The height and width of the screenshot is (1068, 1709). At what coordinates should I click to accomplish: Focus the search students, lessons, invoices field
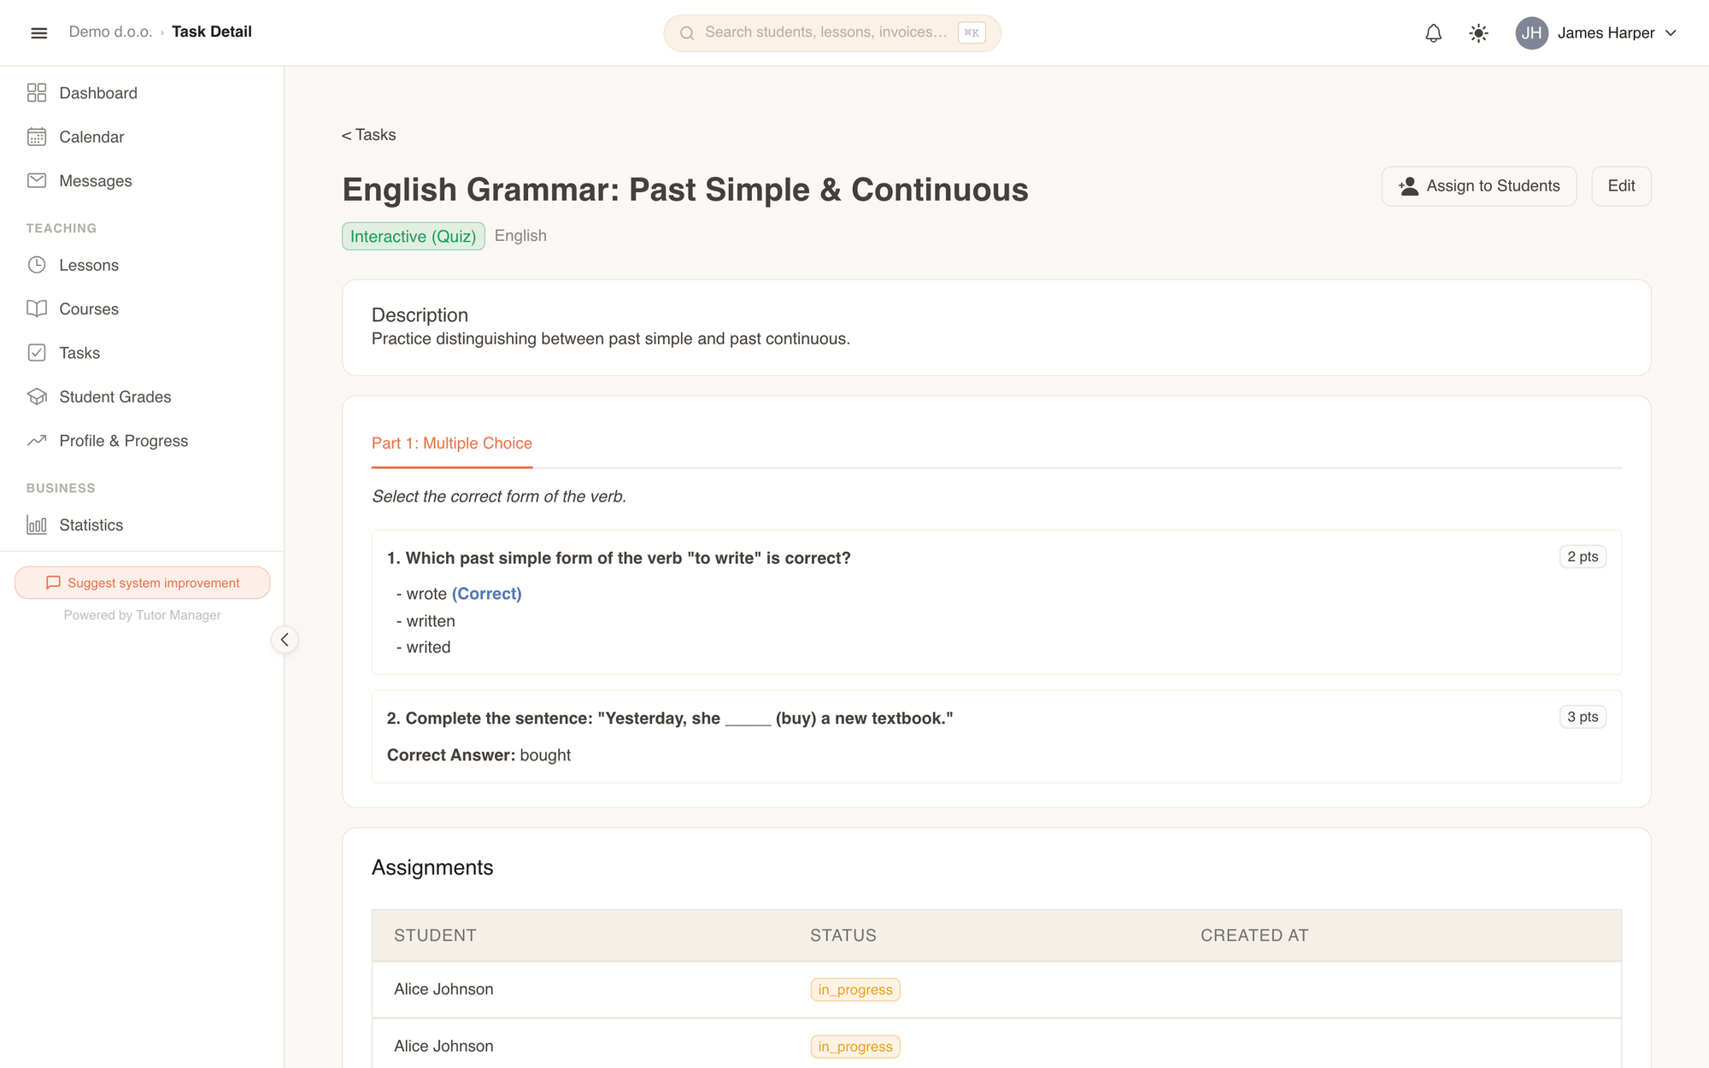831,32
